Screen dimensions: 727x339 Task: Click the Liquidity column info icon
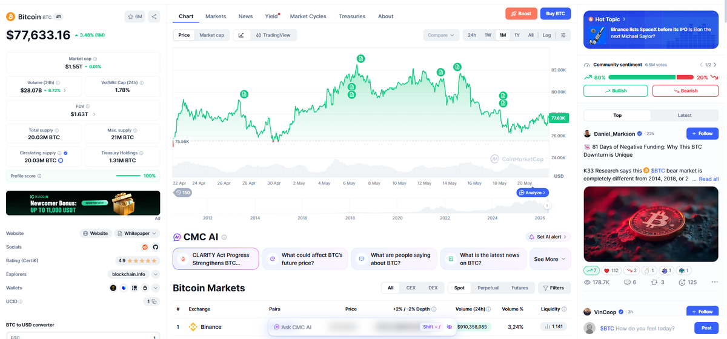[x=565, y=309]
